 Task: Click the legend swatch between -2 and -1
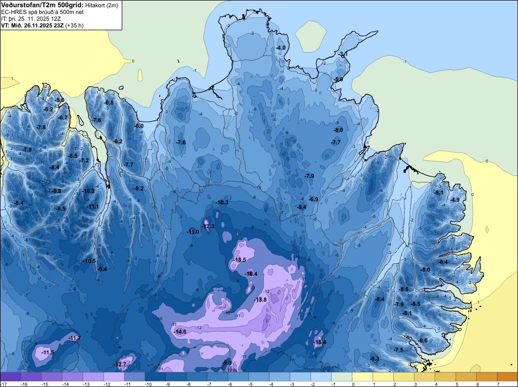coord(321,377)
